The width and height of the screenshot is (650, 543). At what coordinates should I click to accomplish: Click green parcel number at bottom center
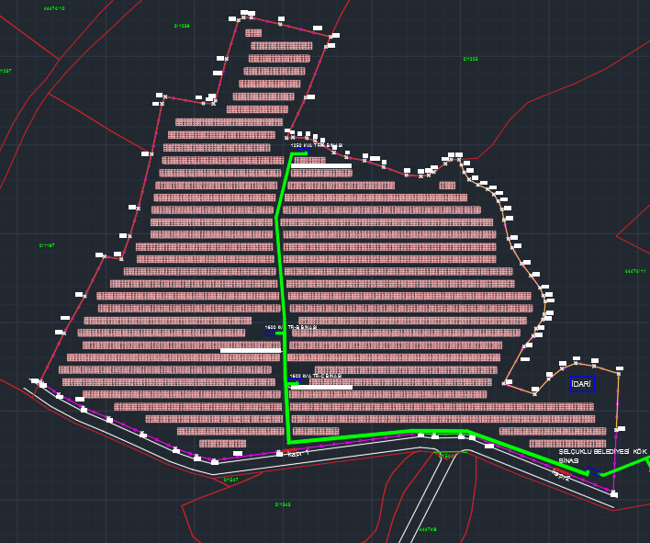click(282, 504)
